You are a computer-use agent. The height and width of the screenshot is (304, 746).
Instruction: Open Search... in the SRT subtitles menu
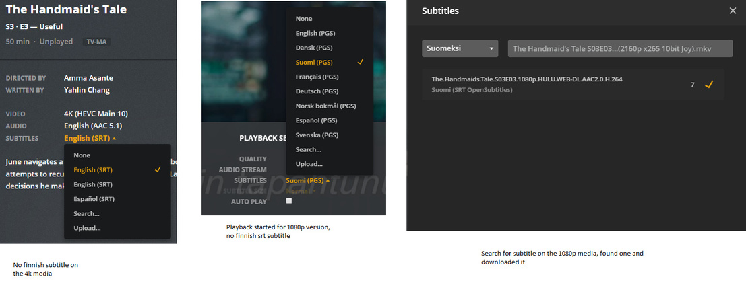pos(117,214)
